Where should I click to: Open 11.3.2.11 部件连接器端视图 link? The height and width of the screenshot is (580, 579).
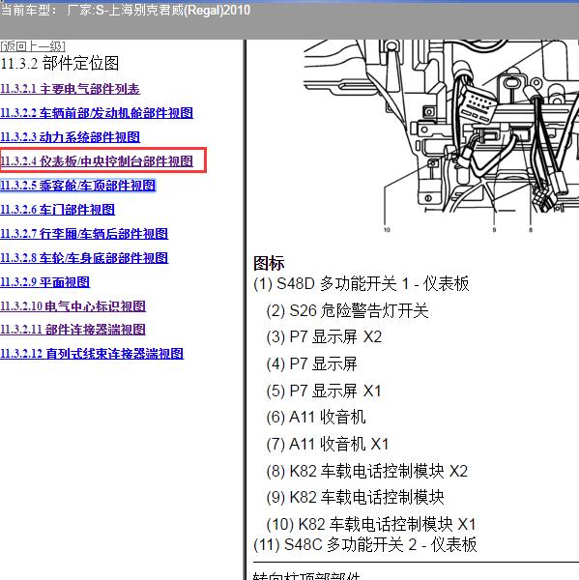[x=72, y=330]
